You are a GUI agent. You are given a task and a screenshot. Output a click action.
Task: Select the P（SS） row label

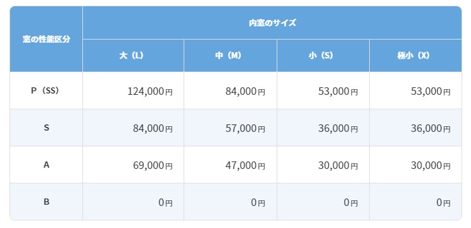click(x=47, y=90)
